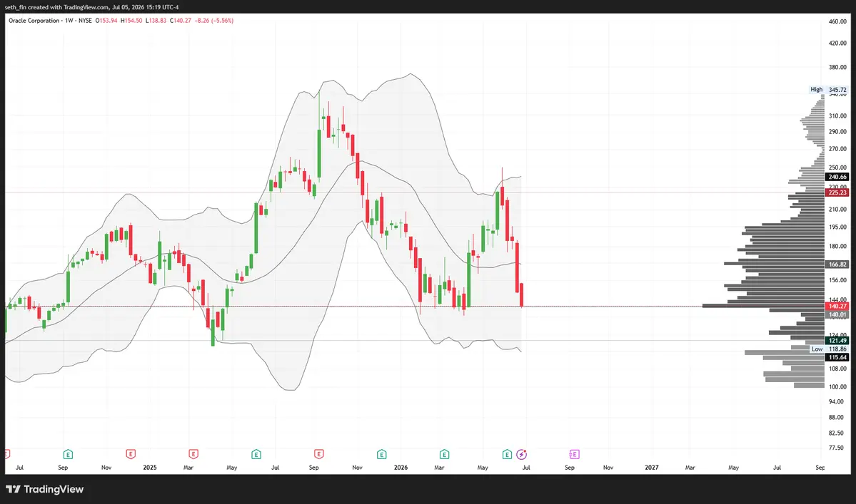856x504 pixels.
Task: Select the green earnings marker for December 2025
Action: [382, 454]
